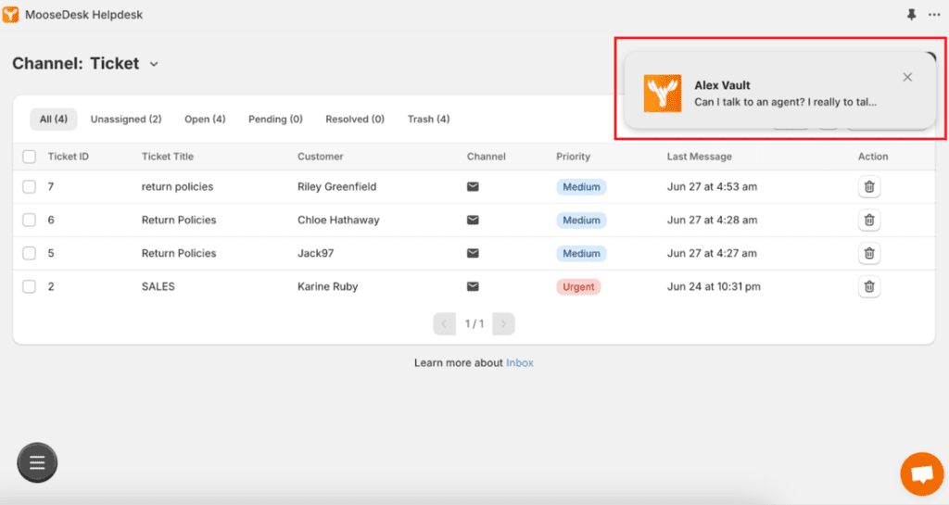
Task: Click 'Jun 24 at 10:31 pm' timestamp
Action: pos(714,286)
